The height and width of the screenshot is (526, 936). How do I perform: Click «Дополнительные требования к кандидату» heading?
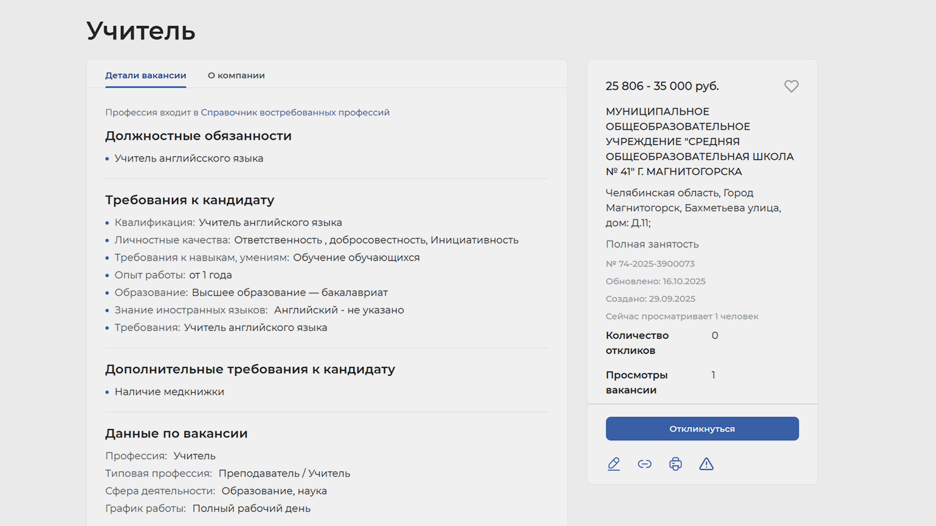click(250, 369)
